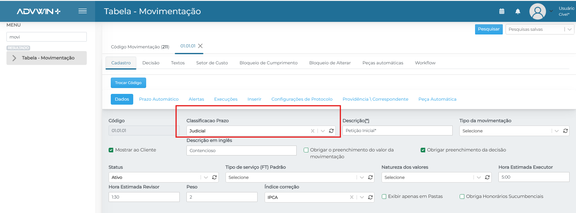Image resolution: width=576 pixels, height=213 pixels.
Task: Open the Prazo Automático section
Action: [x=159, y=99]
